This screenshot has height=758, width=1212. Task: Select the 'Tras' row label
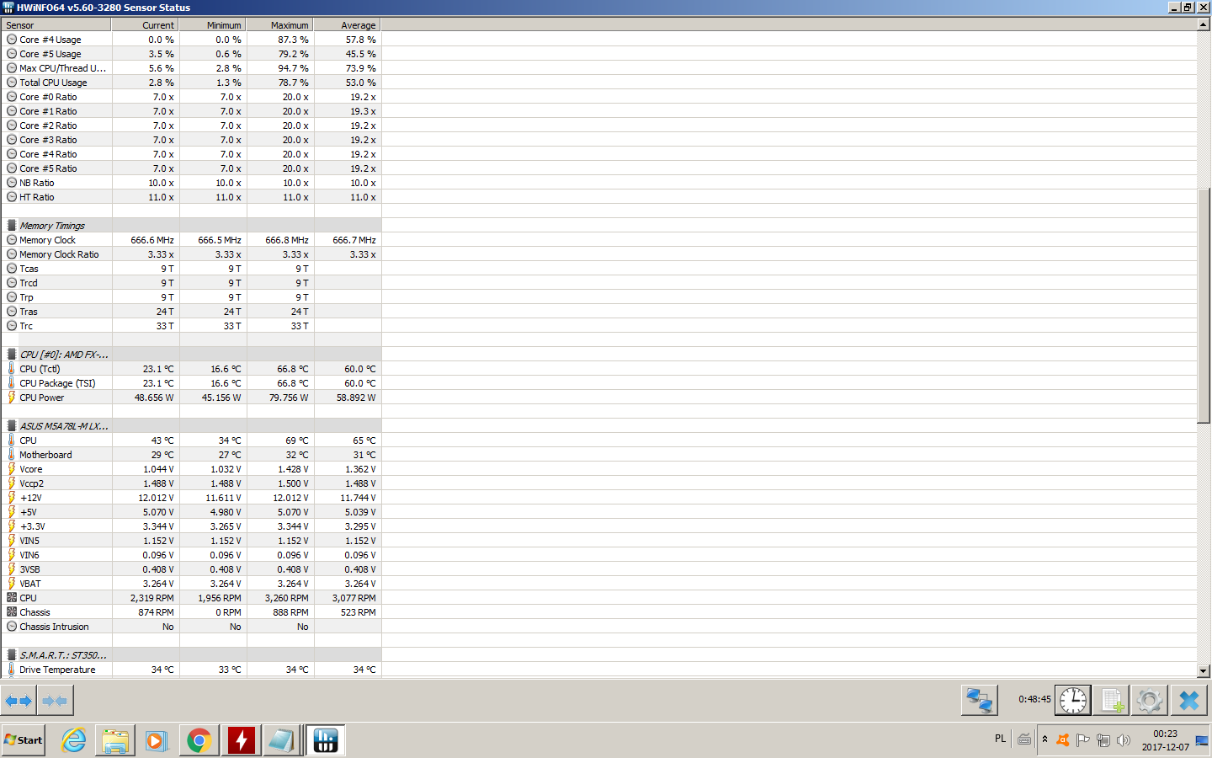click(x=29, y=312)
